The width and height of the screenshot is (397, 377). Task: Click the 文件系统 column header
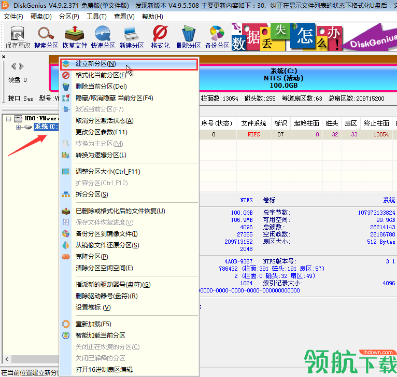pyautogui.click(x=254, y=123)
